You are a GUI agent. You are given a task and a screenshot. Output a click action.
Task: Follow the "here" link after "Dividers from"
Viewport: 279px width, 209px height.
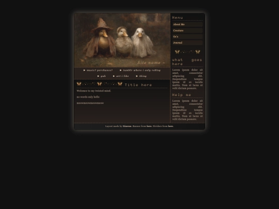[171, 126]
